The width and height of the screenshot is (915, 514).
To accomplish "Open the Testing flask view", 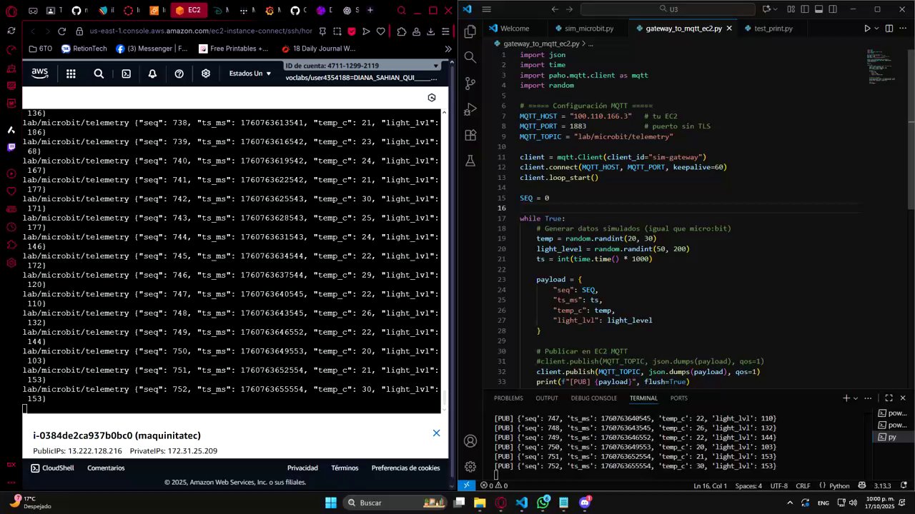I will tap(470, 161).
